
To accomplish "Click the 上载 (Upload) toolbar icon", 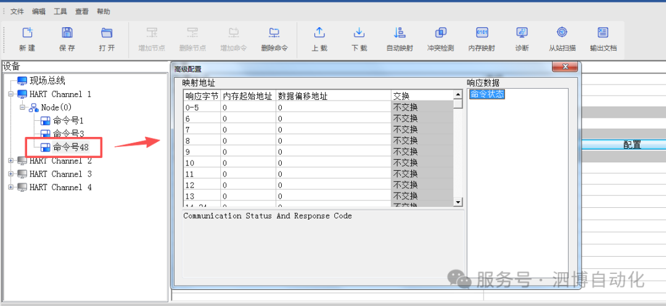I will coord(319,33).
